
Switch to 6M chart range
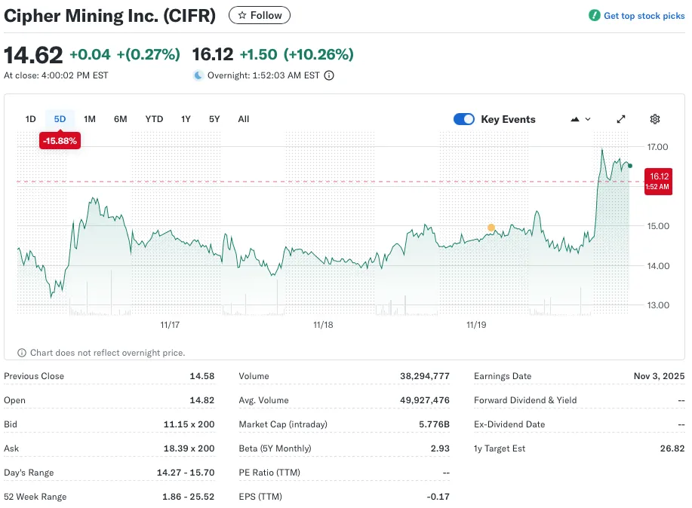point(120,119)
